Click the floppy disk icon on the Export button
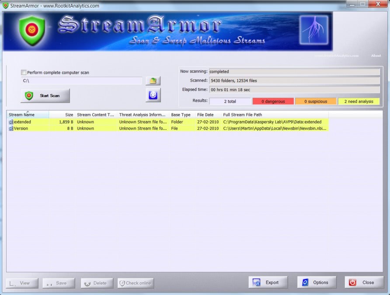The height and width of the screenshot is (295, 390). point(256,282)
